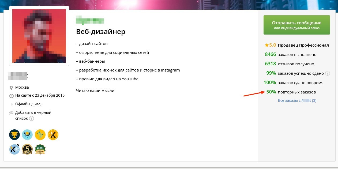This screenshot has height=169, width=338.
Task: Click the location pin icon near Москва
Action: (11, 88)
